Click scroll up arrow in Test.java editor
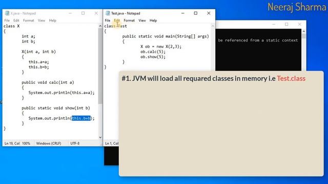The height and width of the screenshot is (184, 328). (213, 26)
